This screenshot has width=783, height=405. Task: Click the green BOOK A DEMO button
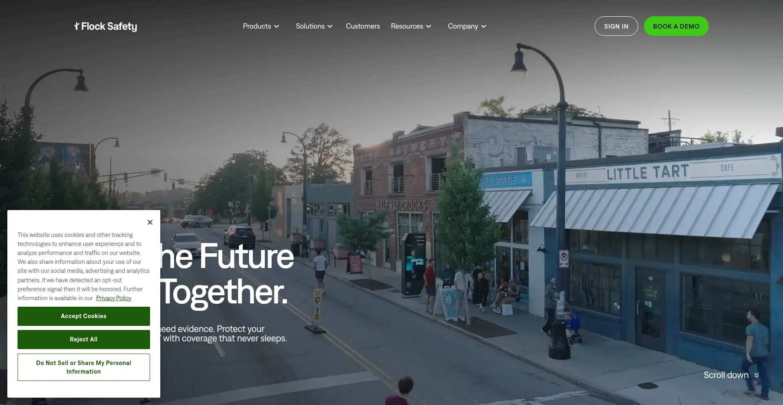(x=676, y=26)
